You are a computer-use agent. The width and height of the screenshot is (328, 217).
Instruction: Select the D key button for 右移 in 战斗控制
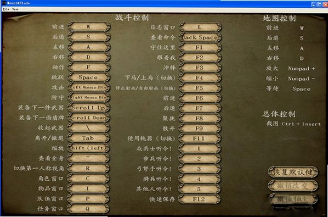click(x=88, y=57)
